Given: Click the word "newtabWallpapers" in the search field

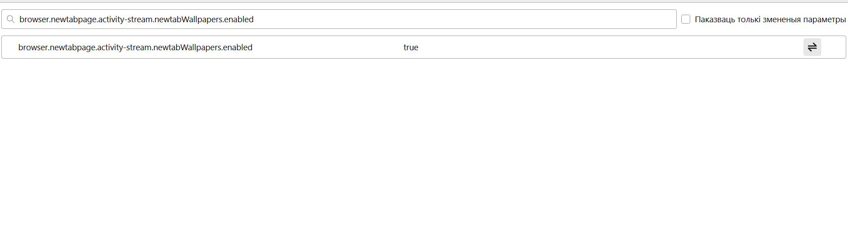Looking at the screenshot, I should point(188,19).
